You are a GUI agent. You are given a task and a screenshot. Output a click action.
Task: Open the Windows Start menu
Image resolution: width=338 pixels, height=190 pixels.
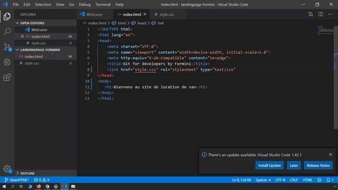point(4,186)
